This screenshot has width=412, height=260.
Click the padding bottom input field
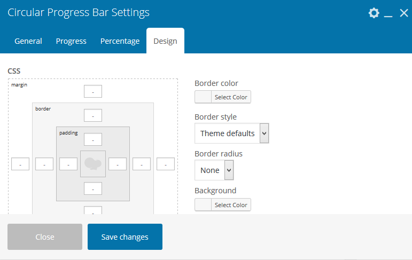coord(93,188)
